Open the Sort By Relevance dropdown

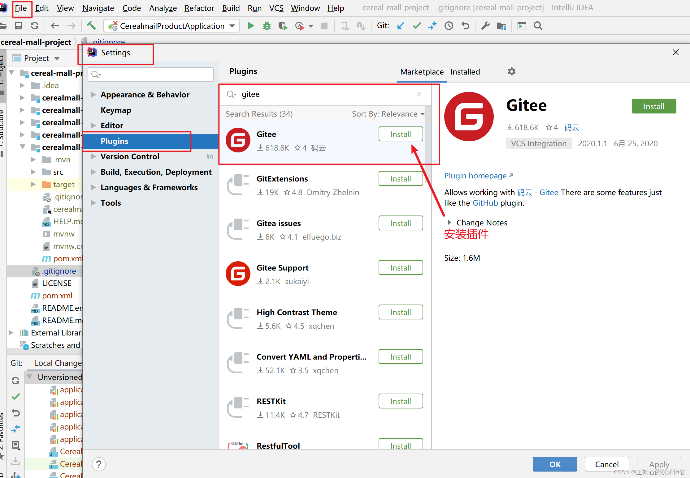pos(388,114)
